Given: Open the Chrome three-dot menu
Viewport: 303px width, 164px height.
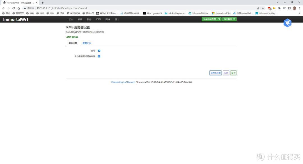Looking at the screenshot, I should (x=300, y=8).
